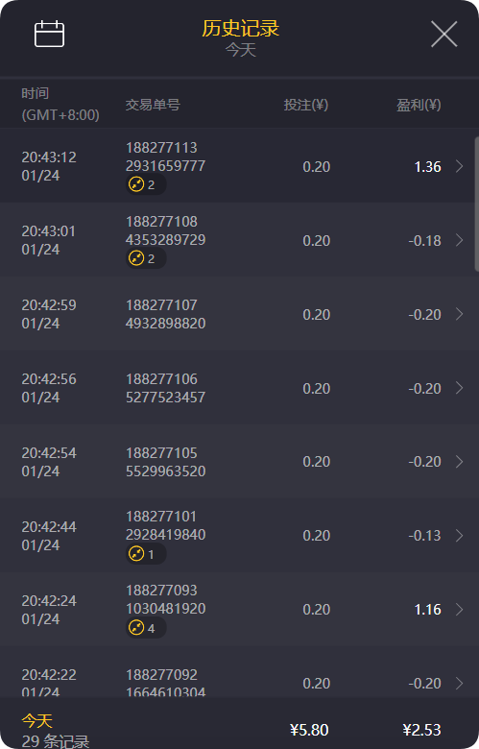Expand details arrow for the 20:42:54 record
Viewport: 479px width, 749px height.
point(460,462)
